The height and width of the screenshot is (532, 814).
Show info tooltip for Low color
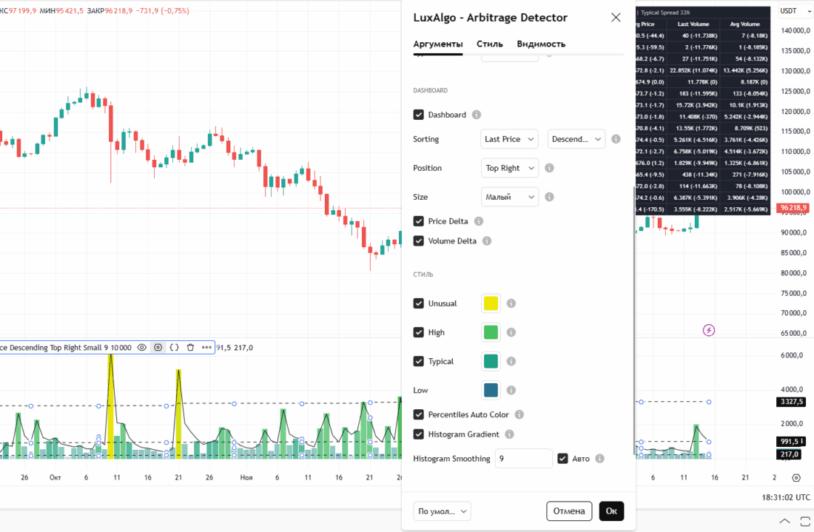tap(511, 391)
